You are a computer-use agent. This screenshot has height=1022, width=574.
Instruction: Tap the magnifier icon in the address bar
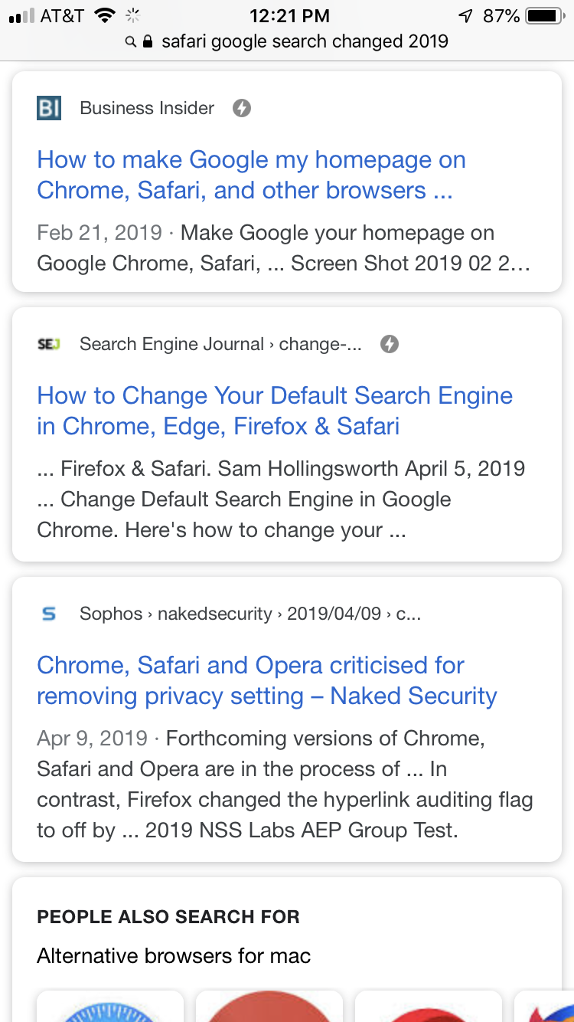coord(132,41)
